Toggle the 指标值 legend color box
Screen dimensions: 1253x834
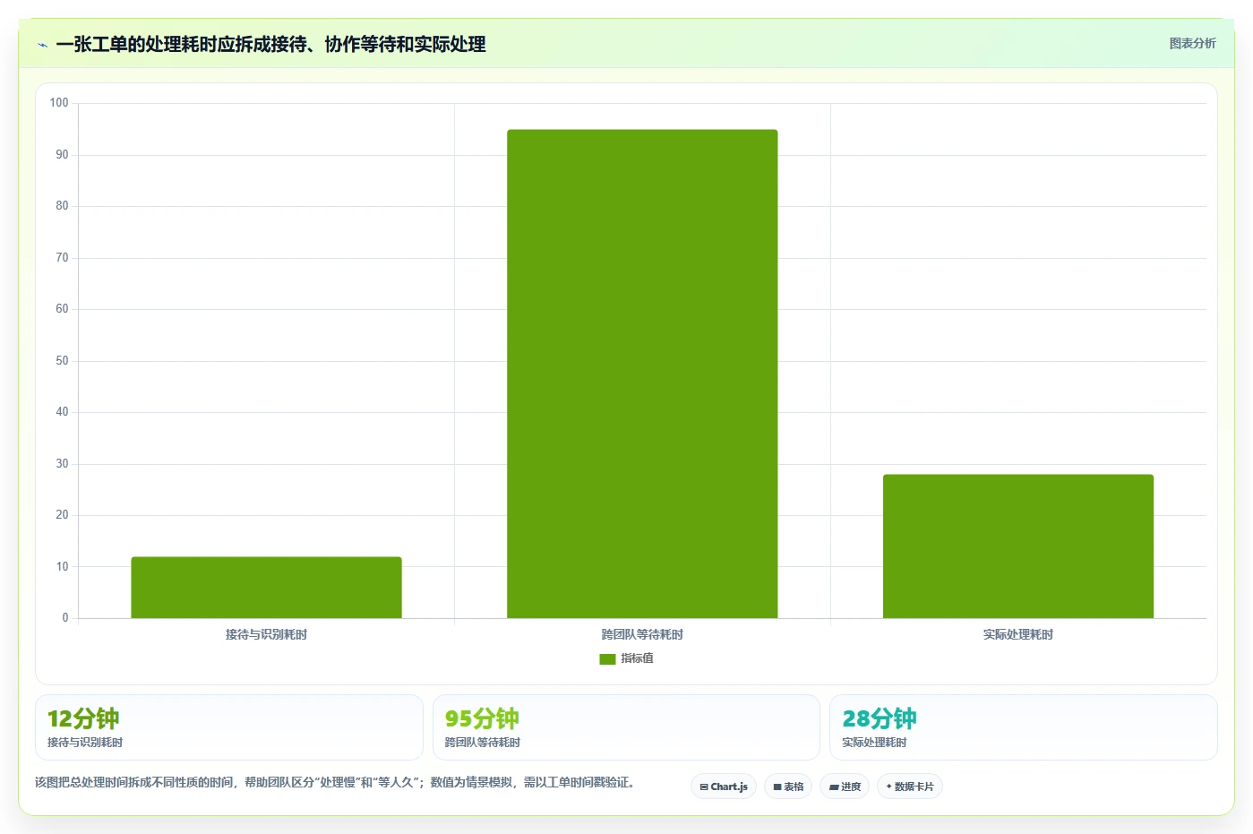pyautogui.click(x=607, y=658)
